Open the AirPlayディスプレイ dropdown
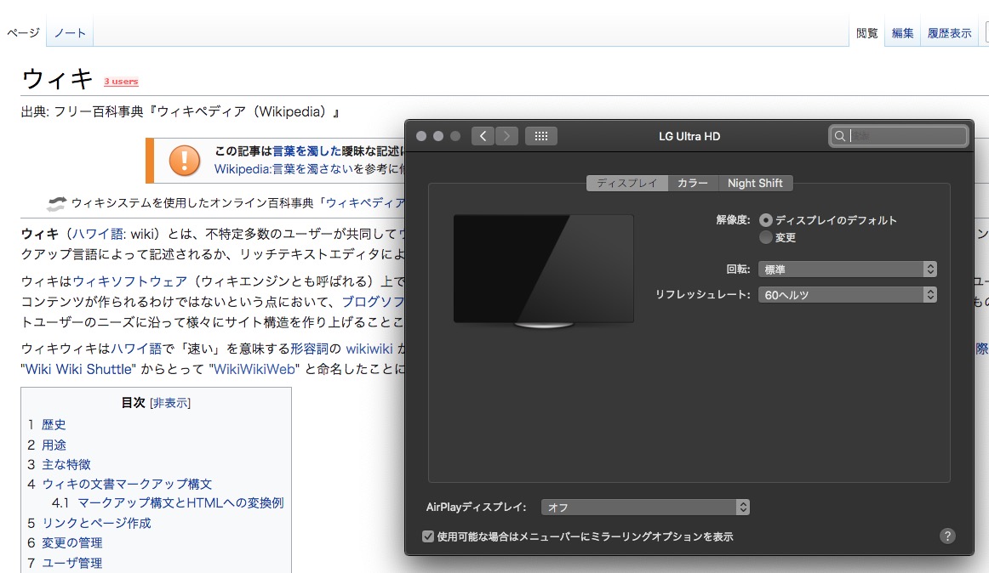The height and width of the screenshot is (573, 989). tap(645, 507)
